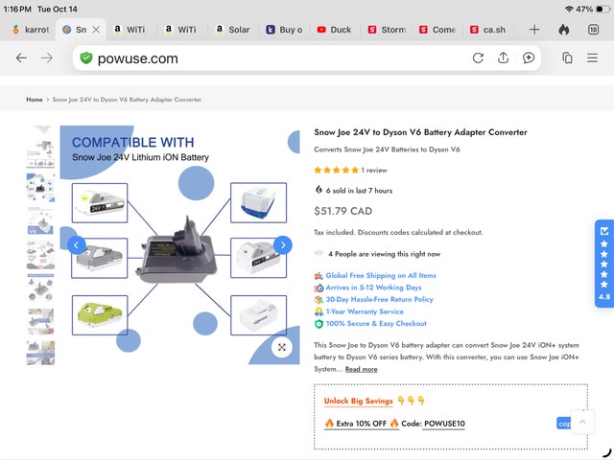Screen dimensions: 614x460
Task: Click 30-Day Hassle-Free Return Policy
Action: coord(380,300)
